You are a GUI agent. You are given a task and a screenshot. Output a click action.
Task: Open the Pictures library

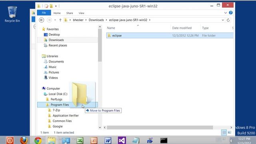[54, 72]
